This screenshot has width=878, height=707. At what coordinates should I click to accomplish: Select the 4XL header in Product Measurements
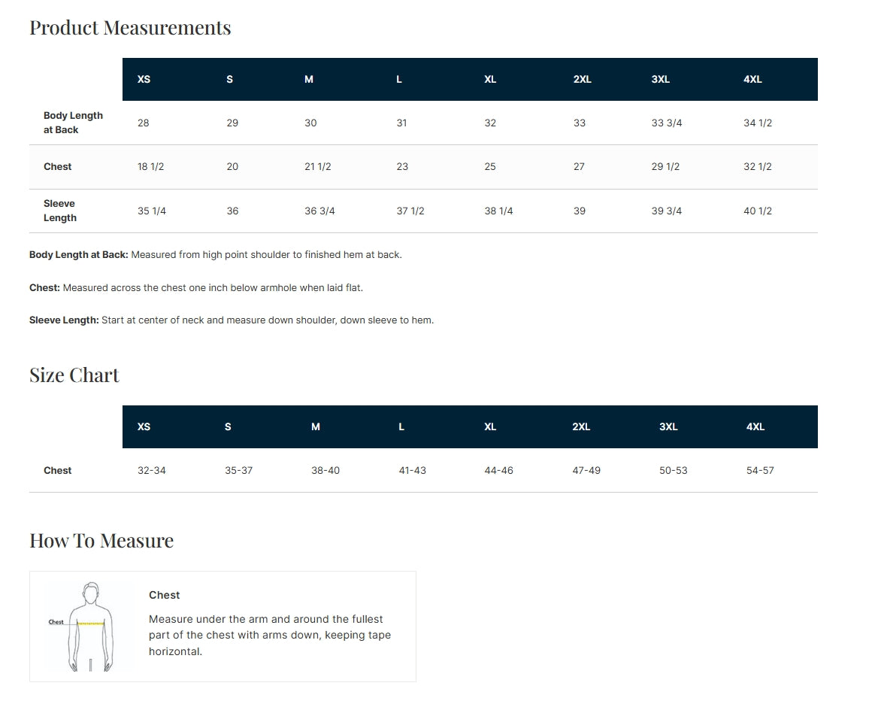pos(752,80)
